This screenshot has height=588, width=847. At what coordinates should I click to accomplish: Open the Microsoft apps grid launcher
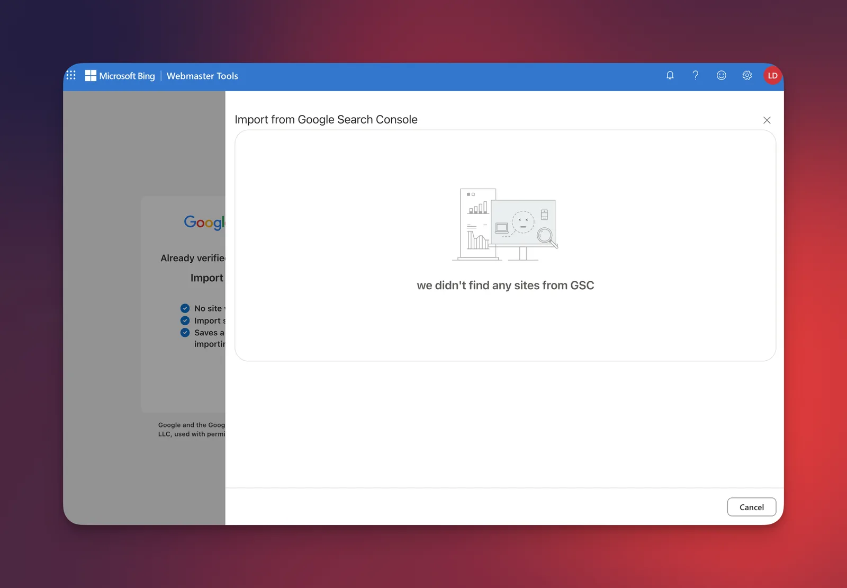click(x=71, y=76)
